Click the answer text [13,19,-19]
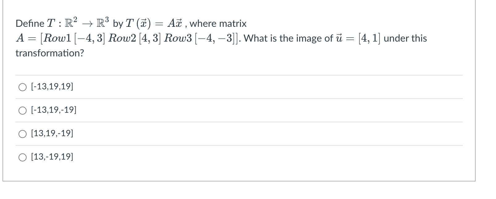This screenshot has width=496, height=199. (x=52, y=133)
